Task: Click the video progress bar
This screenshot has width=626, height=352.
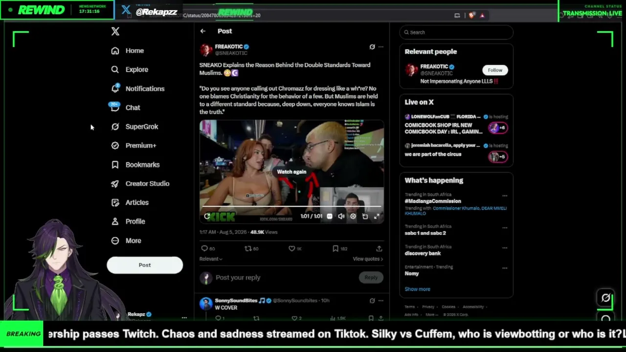Action: coord(291,207)
